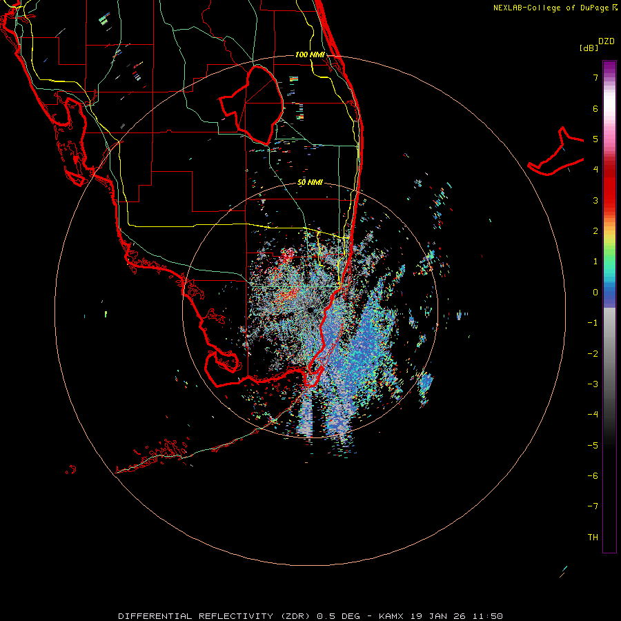Click the scale value 1
Image resolution: width=621 pixels, height=621 pixels.
click(x=595, y=262)
